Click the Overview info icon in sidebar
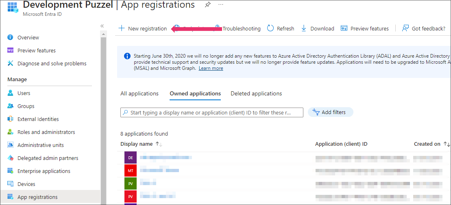Viewport: 451px width, 205px height. (x=10, y=37)
